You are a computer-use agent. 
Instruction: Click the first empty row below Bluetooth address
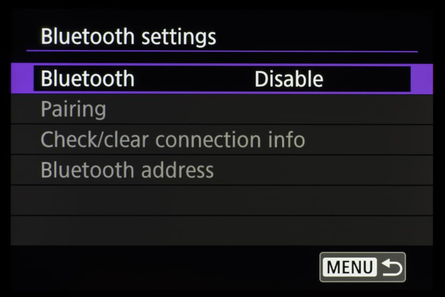(x=222, y=200)
